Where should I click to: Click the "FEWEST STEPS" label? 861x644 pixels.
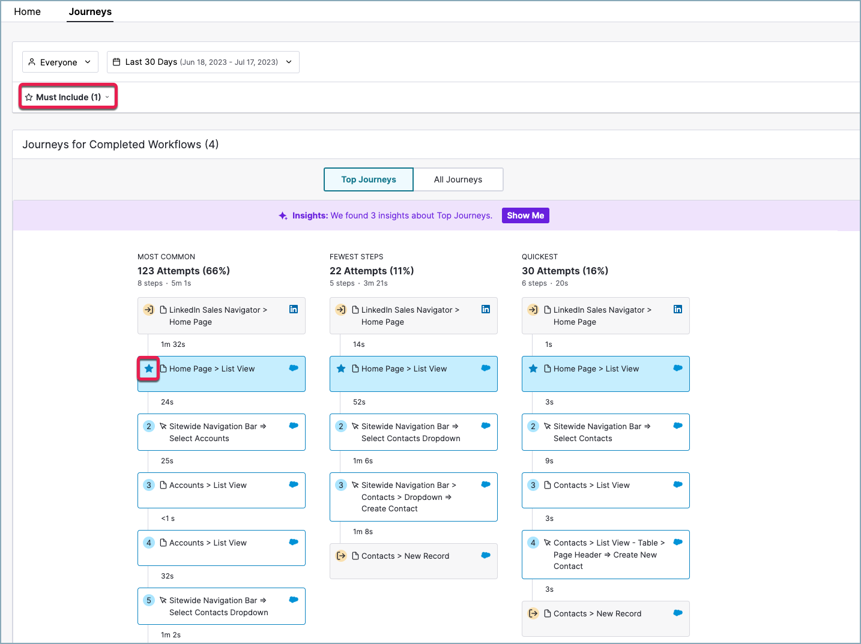[x=357, y=257]
